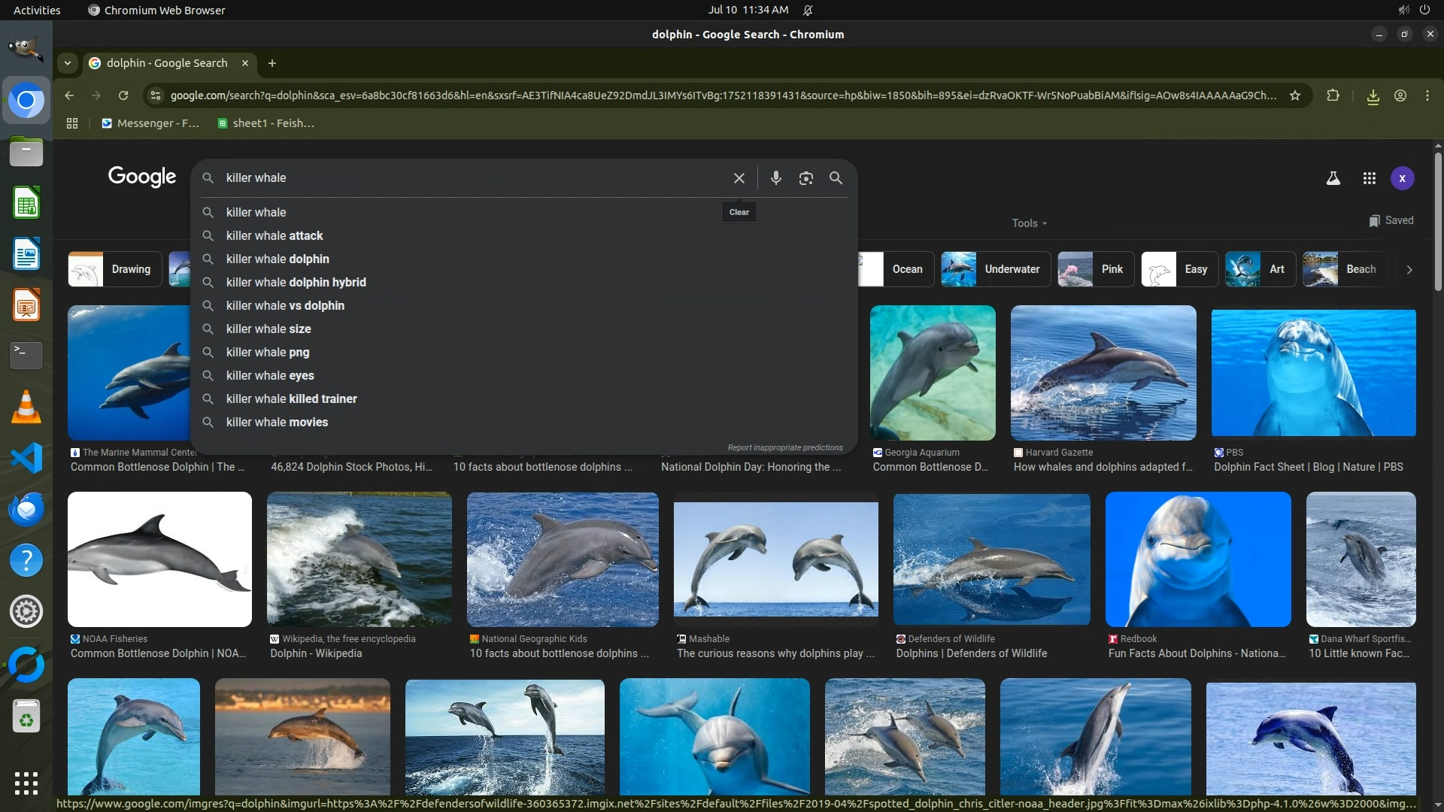Bookmark this page with star icon

click(1294, 95)
